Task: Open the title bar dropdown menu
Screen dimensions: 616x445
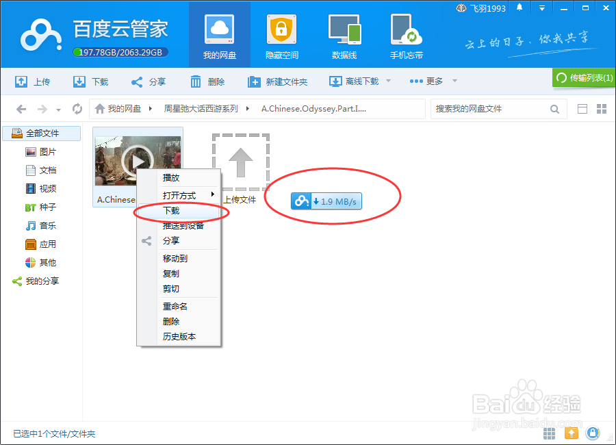Action: click(542, 8)
